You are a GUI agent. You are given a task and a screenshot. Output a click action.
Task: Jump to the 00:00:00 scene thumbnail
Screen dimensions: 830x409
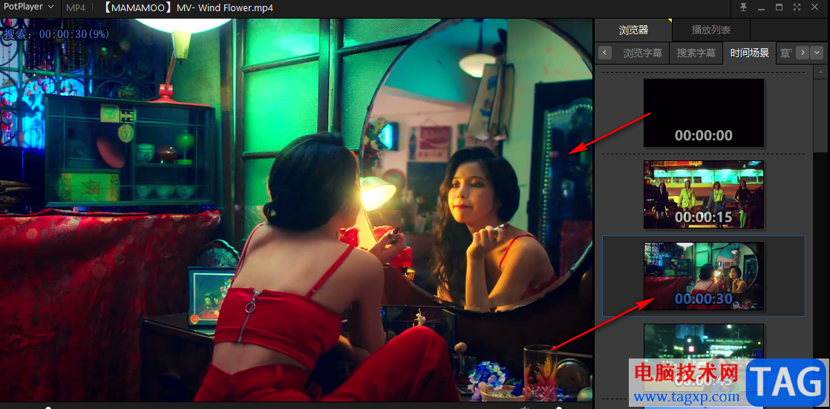point(704,113)
